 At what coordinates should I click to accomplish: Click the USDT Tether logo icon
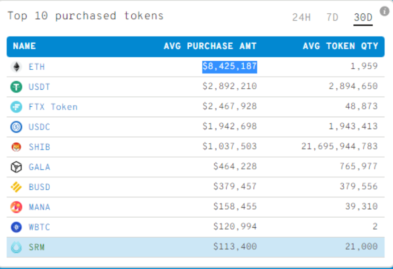16,87
